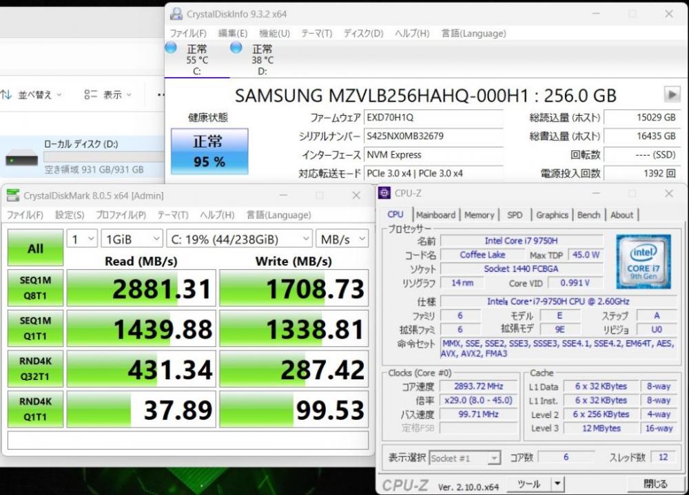The image size is (689, 495).
Task: Switch to the Graphics tab in CPU-Z
Action: 553,215
